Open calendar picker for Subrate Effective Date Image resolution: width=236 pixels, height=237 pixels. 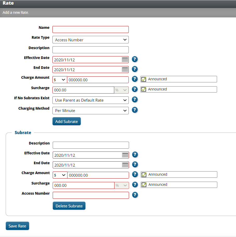tap(125, 155)
